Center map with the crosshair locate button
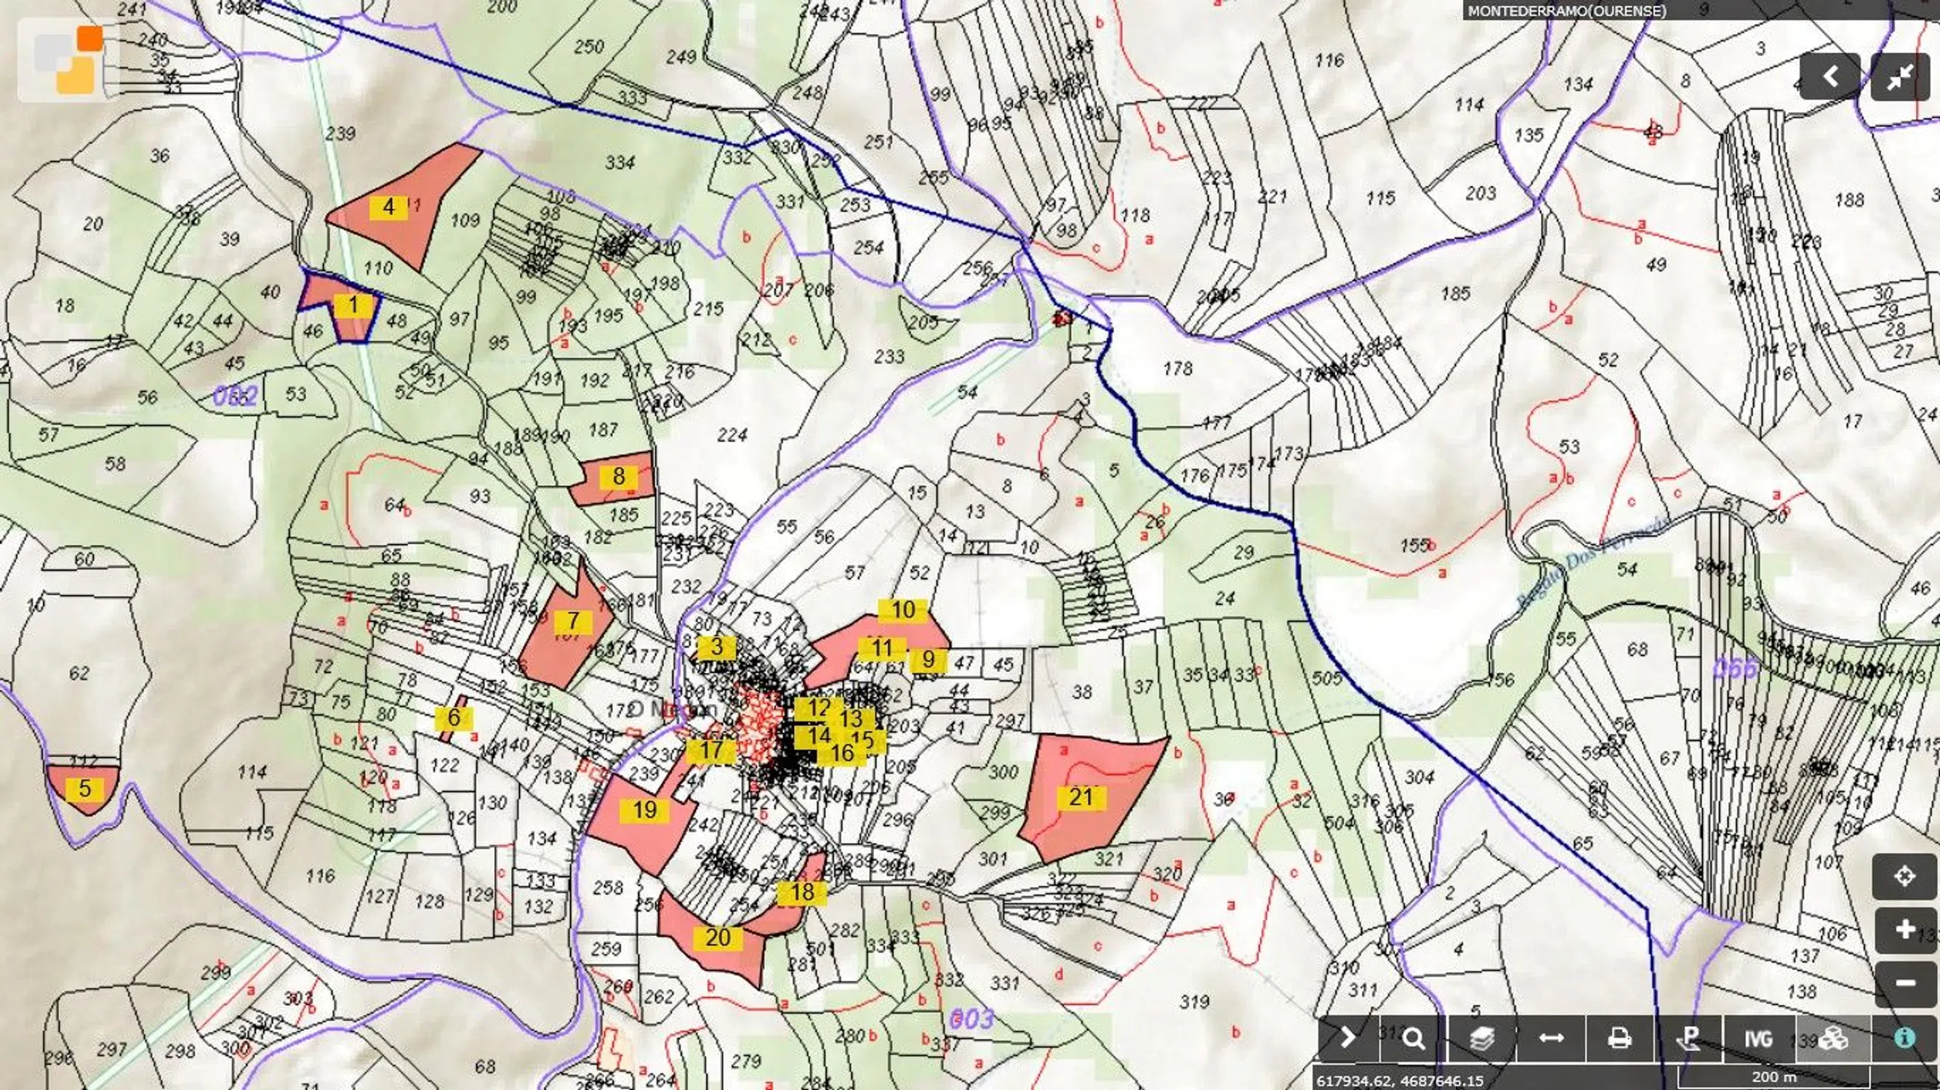Image resolution: width=1940 pixels, height=1090 pixels. point(1904,876)
